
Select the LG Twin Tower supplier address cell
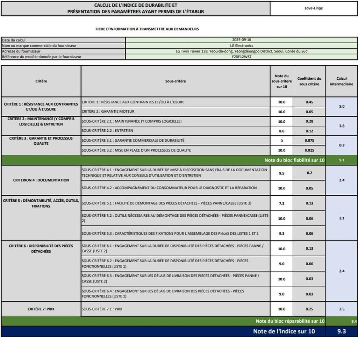pyautogui.click(x=242, y=51)
